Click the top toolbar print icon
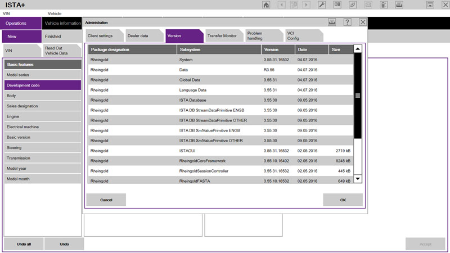Screen dimensions: 450x253 [x=399, y=5]
